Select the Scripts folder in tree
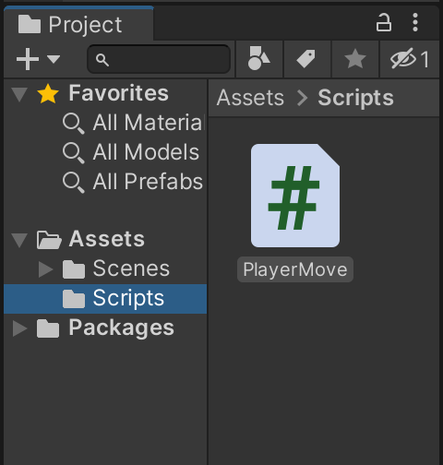The width and height of the screenshot is (443, 465). pyautogui.click(x=105, y=299)
